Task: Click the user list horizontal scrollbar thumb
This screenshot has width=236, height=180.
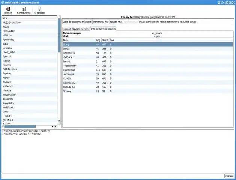Action: coord(20,127)
